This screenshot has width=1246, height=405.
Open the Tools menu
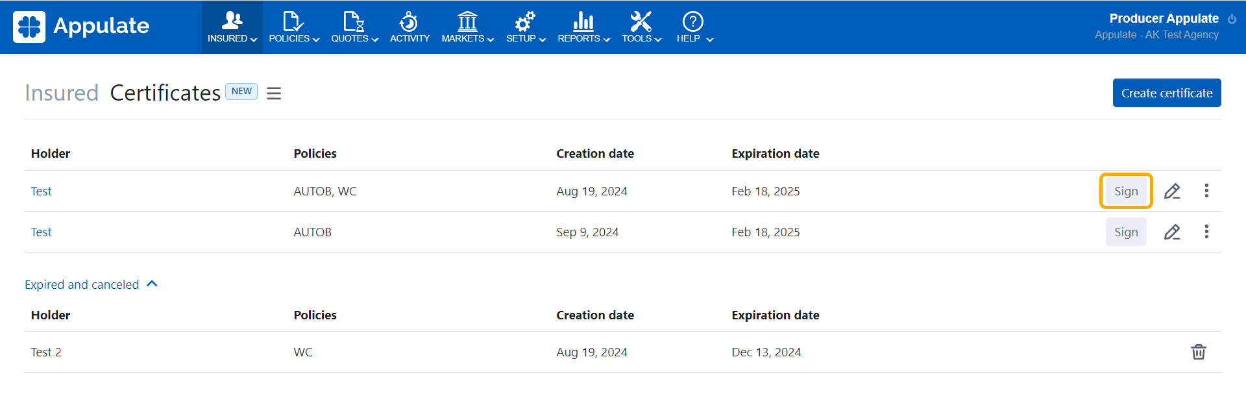[x=641, y=27]
